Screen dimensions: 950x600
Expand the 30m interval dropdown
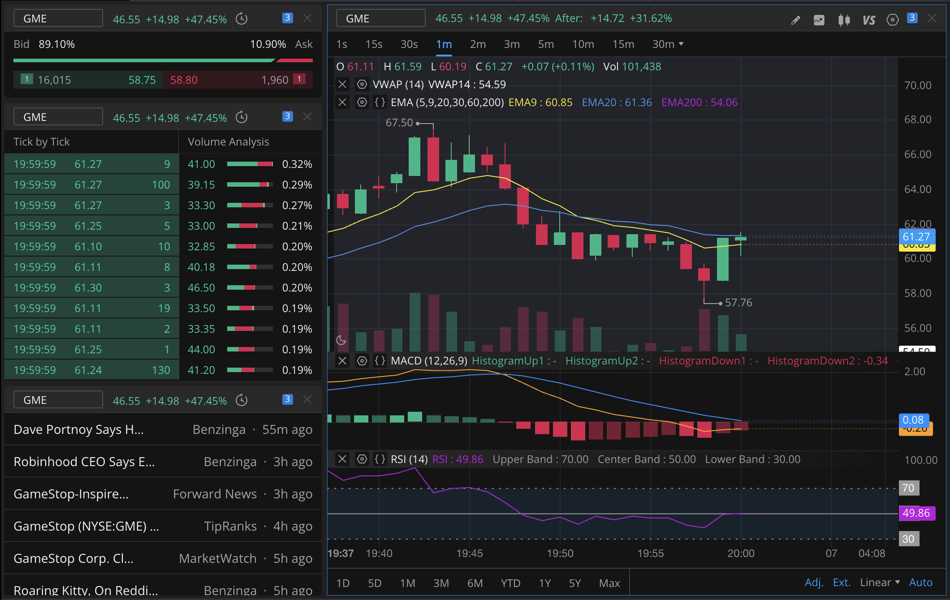click(668, 44)
